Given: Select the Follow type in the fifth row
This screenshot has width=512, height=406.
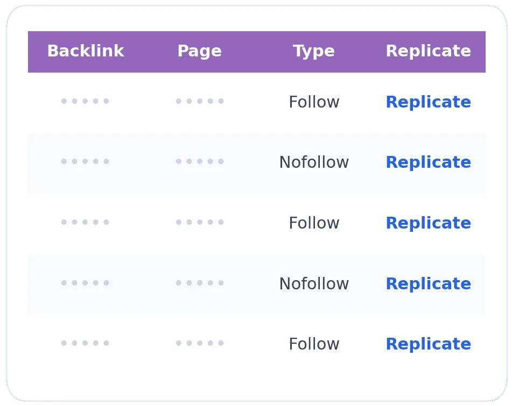Looking at the screenshot, I should 314,344.
